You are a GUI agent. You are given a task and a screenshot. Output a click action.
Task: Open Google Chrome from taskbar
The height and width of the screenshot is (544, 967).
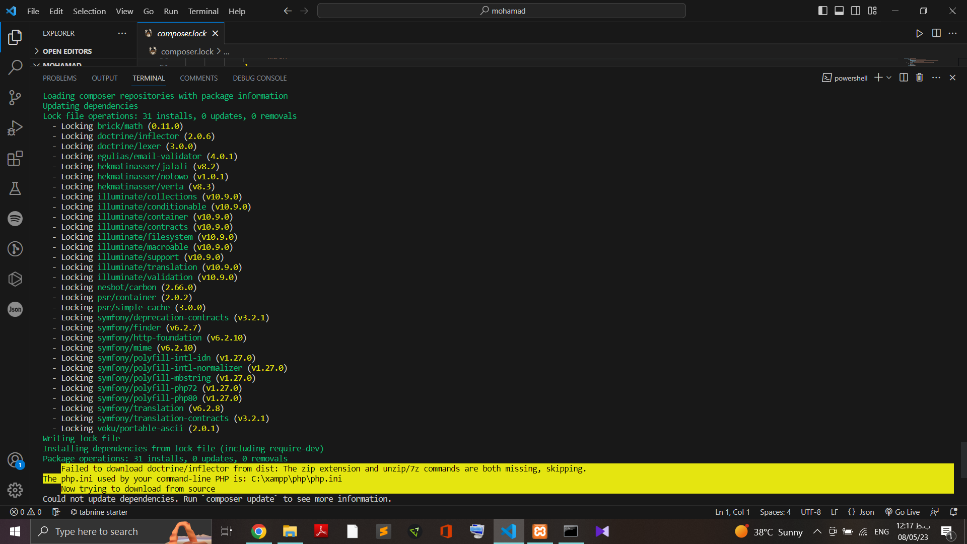[x=259, y=531]
